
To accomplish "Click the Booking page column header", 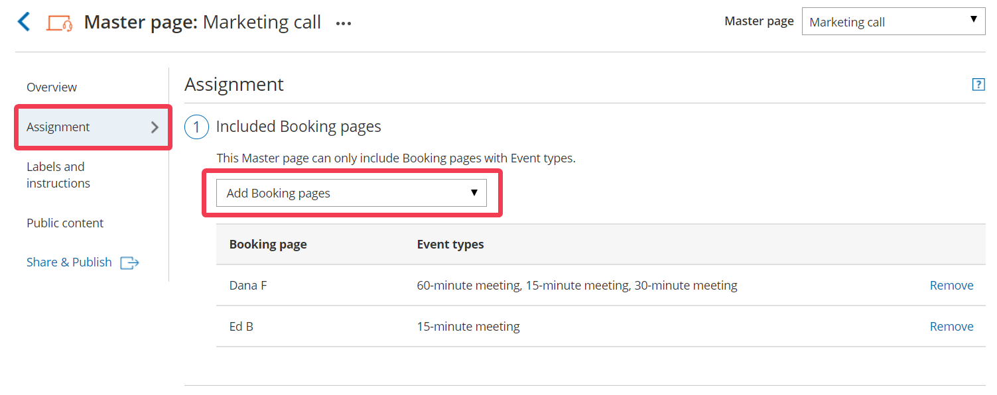I will pos(268,245).
